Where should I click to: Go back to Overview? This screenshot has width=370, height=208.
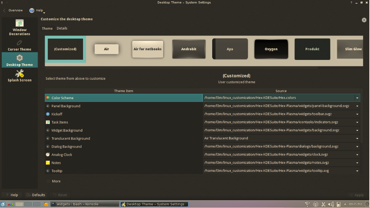tap(13, 10)
